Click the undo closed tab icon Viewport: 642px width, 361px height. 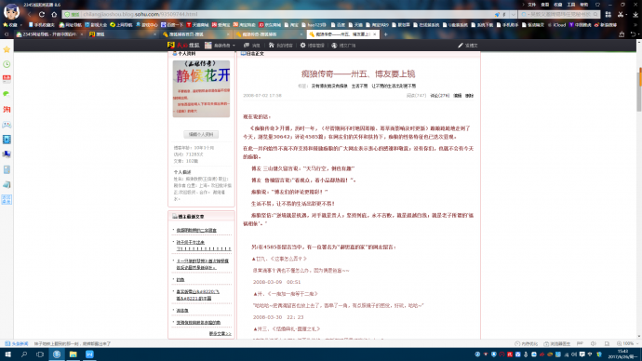pyautogui.click(x=634, y=34)
